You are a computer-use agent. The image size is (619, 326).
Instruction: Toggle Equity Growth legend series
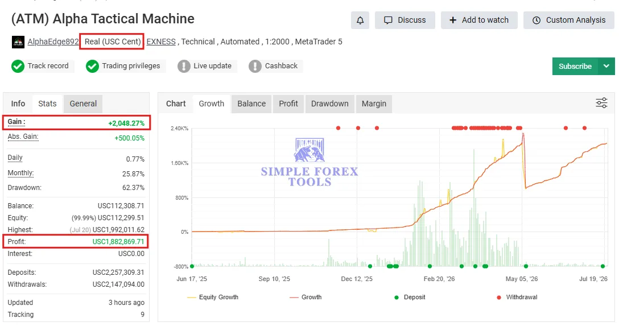(213, 297)
